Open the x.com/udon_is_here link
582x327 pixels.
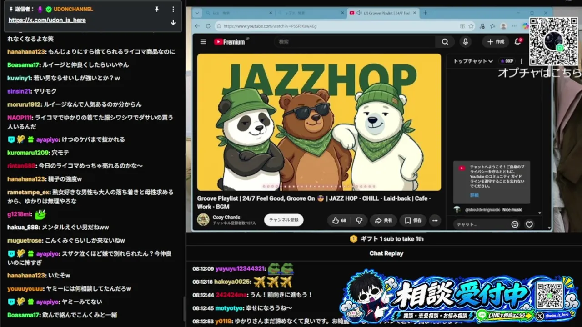[47, 20]
